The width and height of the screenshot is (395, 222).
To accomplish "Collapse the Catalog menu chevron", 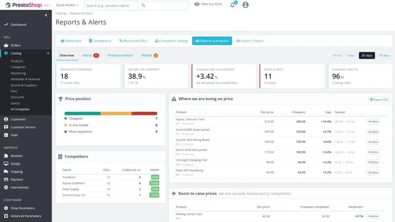I will (48, 53).
